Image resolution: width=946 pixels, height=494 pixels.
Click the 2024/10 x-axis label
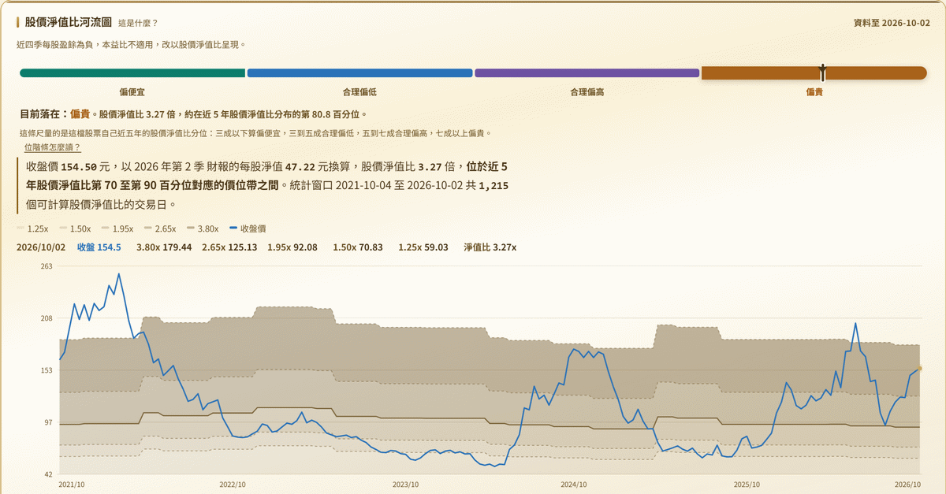pyautogui.click(x=575, y=485)
